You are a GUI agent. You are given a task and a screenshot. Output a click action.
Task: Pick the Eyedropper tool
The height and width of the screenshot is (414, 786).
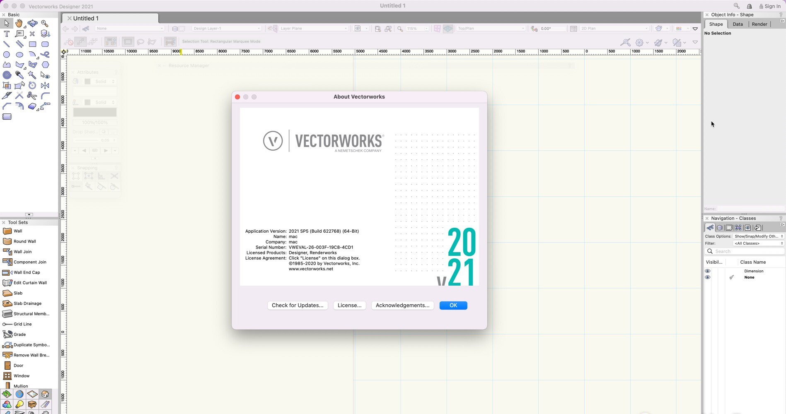(19, 75)
